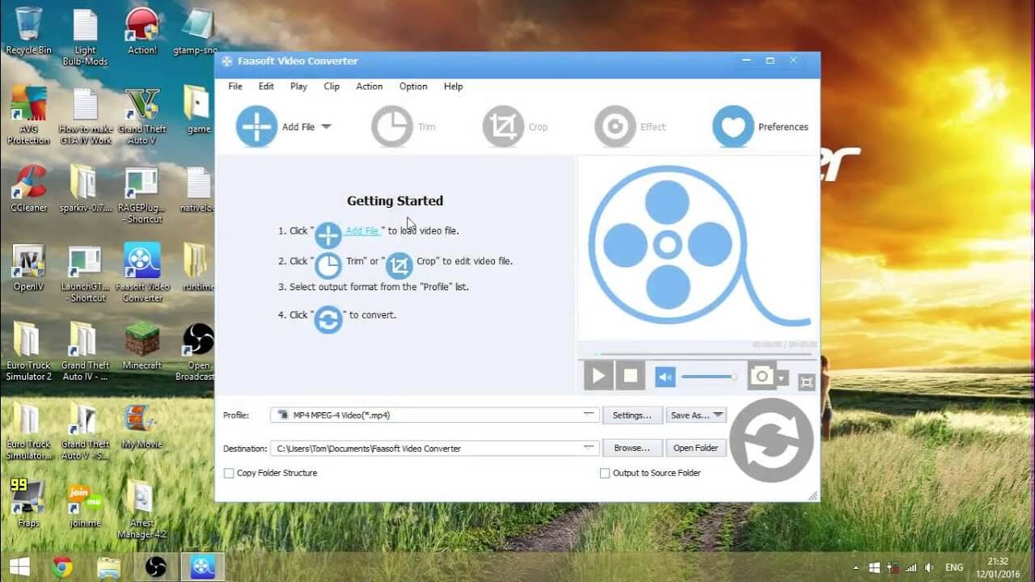Screen dimensions: 1035x582
Task: Expand the Destination path dropdown
Action: [x=589, y=448]
